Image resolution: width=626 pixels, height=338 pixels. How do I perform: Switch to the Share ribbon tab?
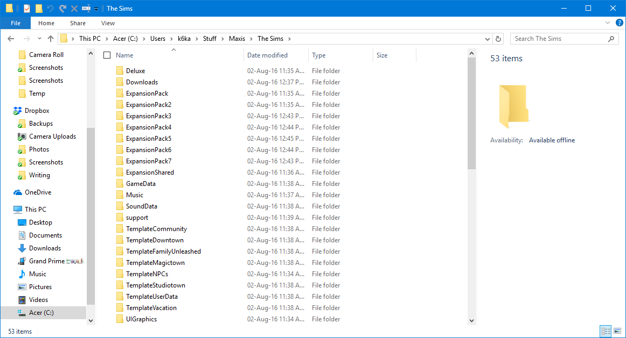[78, 23]
